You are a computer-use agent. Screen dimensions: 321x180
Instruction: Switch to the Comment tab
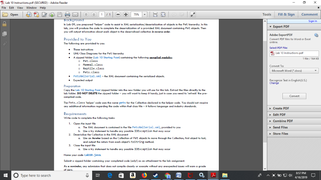309,14
